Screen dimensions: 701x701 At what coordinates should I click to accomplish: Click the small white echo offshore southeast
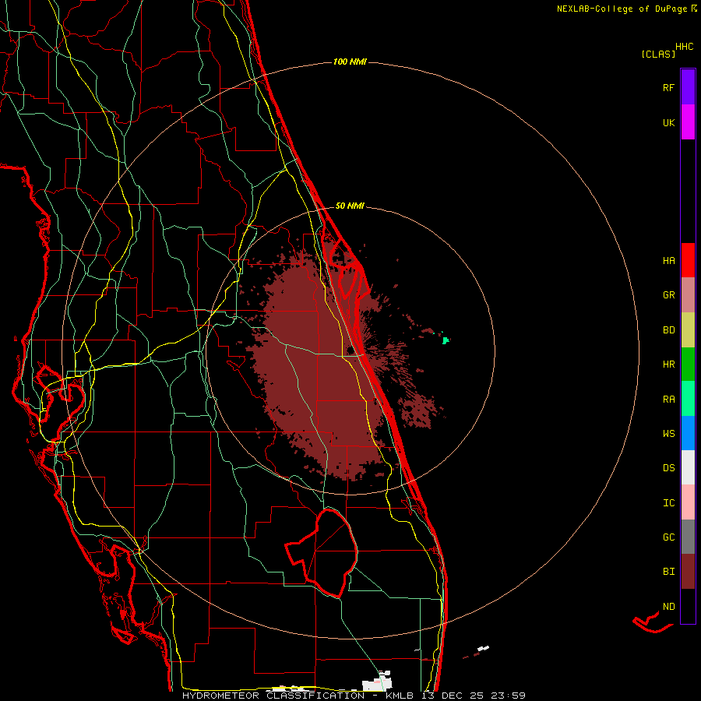(x=483, y=648)
